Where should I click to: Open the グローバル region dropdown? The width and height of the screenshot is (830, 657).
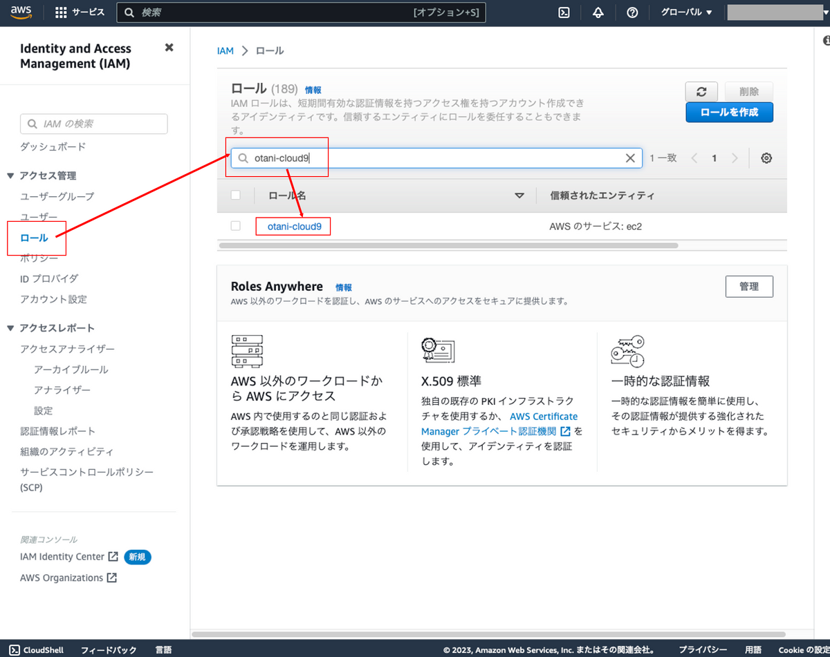[x=686, y=12]
